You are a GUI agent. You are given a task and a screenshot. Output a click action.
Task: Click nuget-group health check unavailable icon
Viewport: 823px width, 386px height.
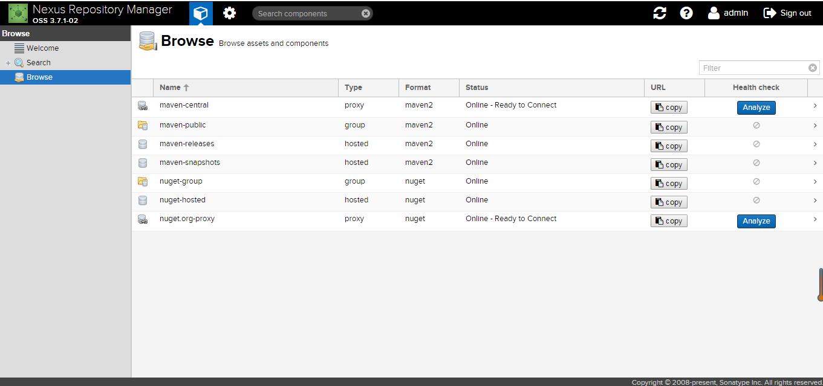tap(756, 182)
